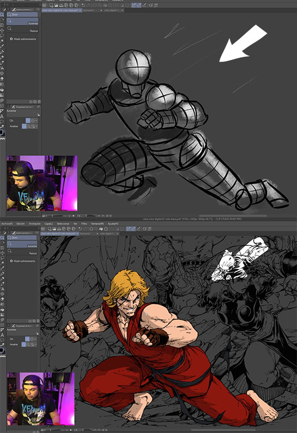The width and height of the screenshot is (297, 433).
Task: Click Undo in the upper window toolbar
Action: (x=83, y=5)
